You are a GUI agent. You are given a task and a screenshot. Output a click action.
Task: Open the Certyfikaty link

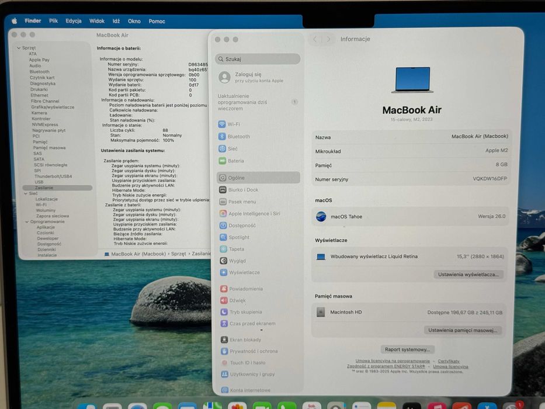pos(449,361)
